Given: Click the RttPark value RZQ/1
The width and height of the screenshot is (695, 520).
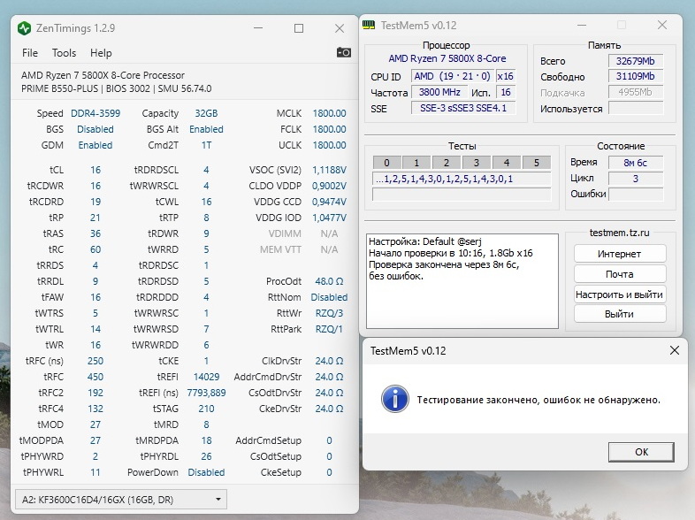Looking at the screenshot, I should pyautogui.click(x=329, y=329).
